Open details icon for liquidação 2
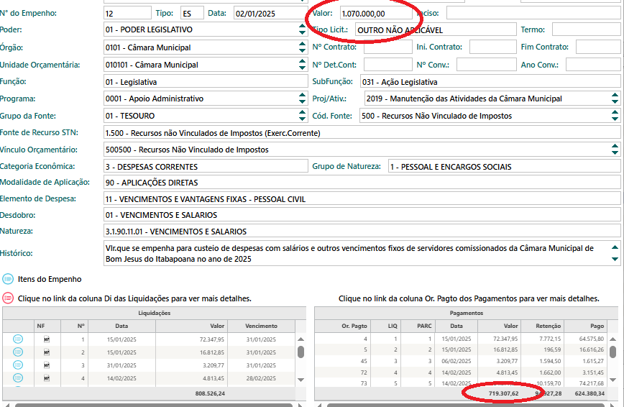The image size is (624, 407). click(x=18, y=352)
